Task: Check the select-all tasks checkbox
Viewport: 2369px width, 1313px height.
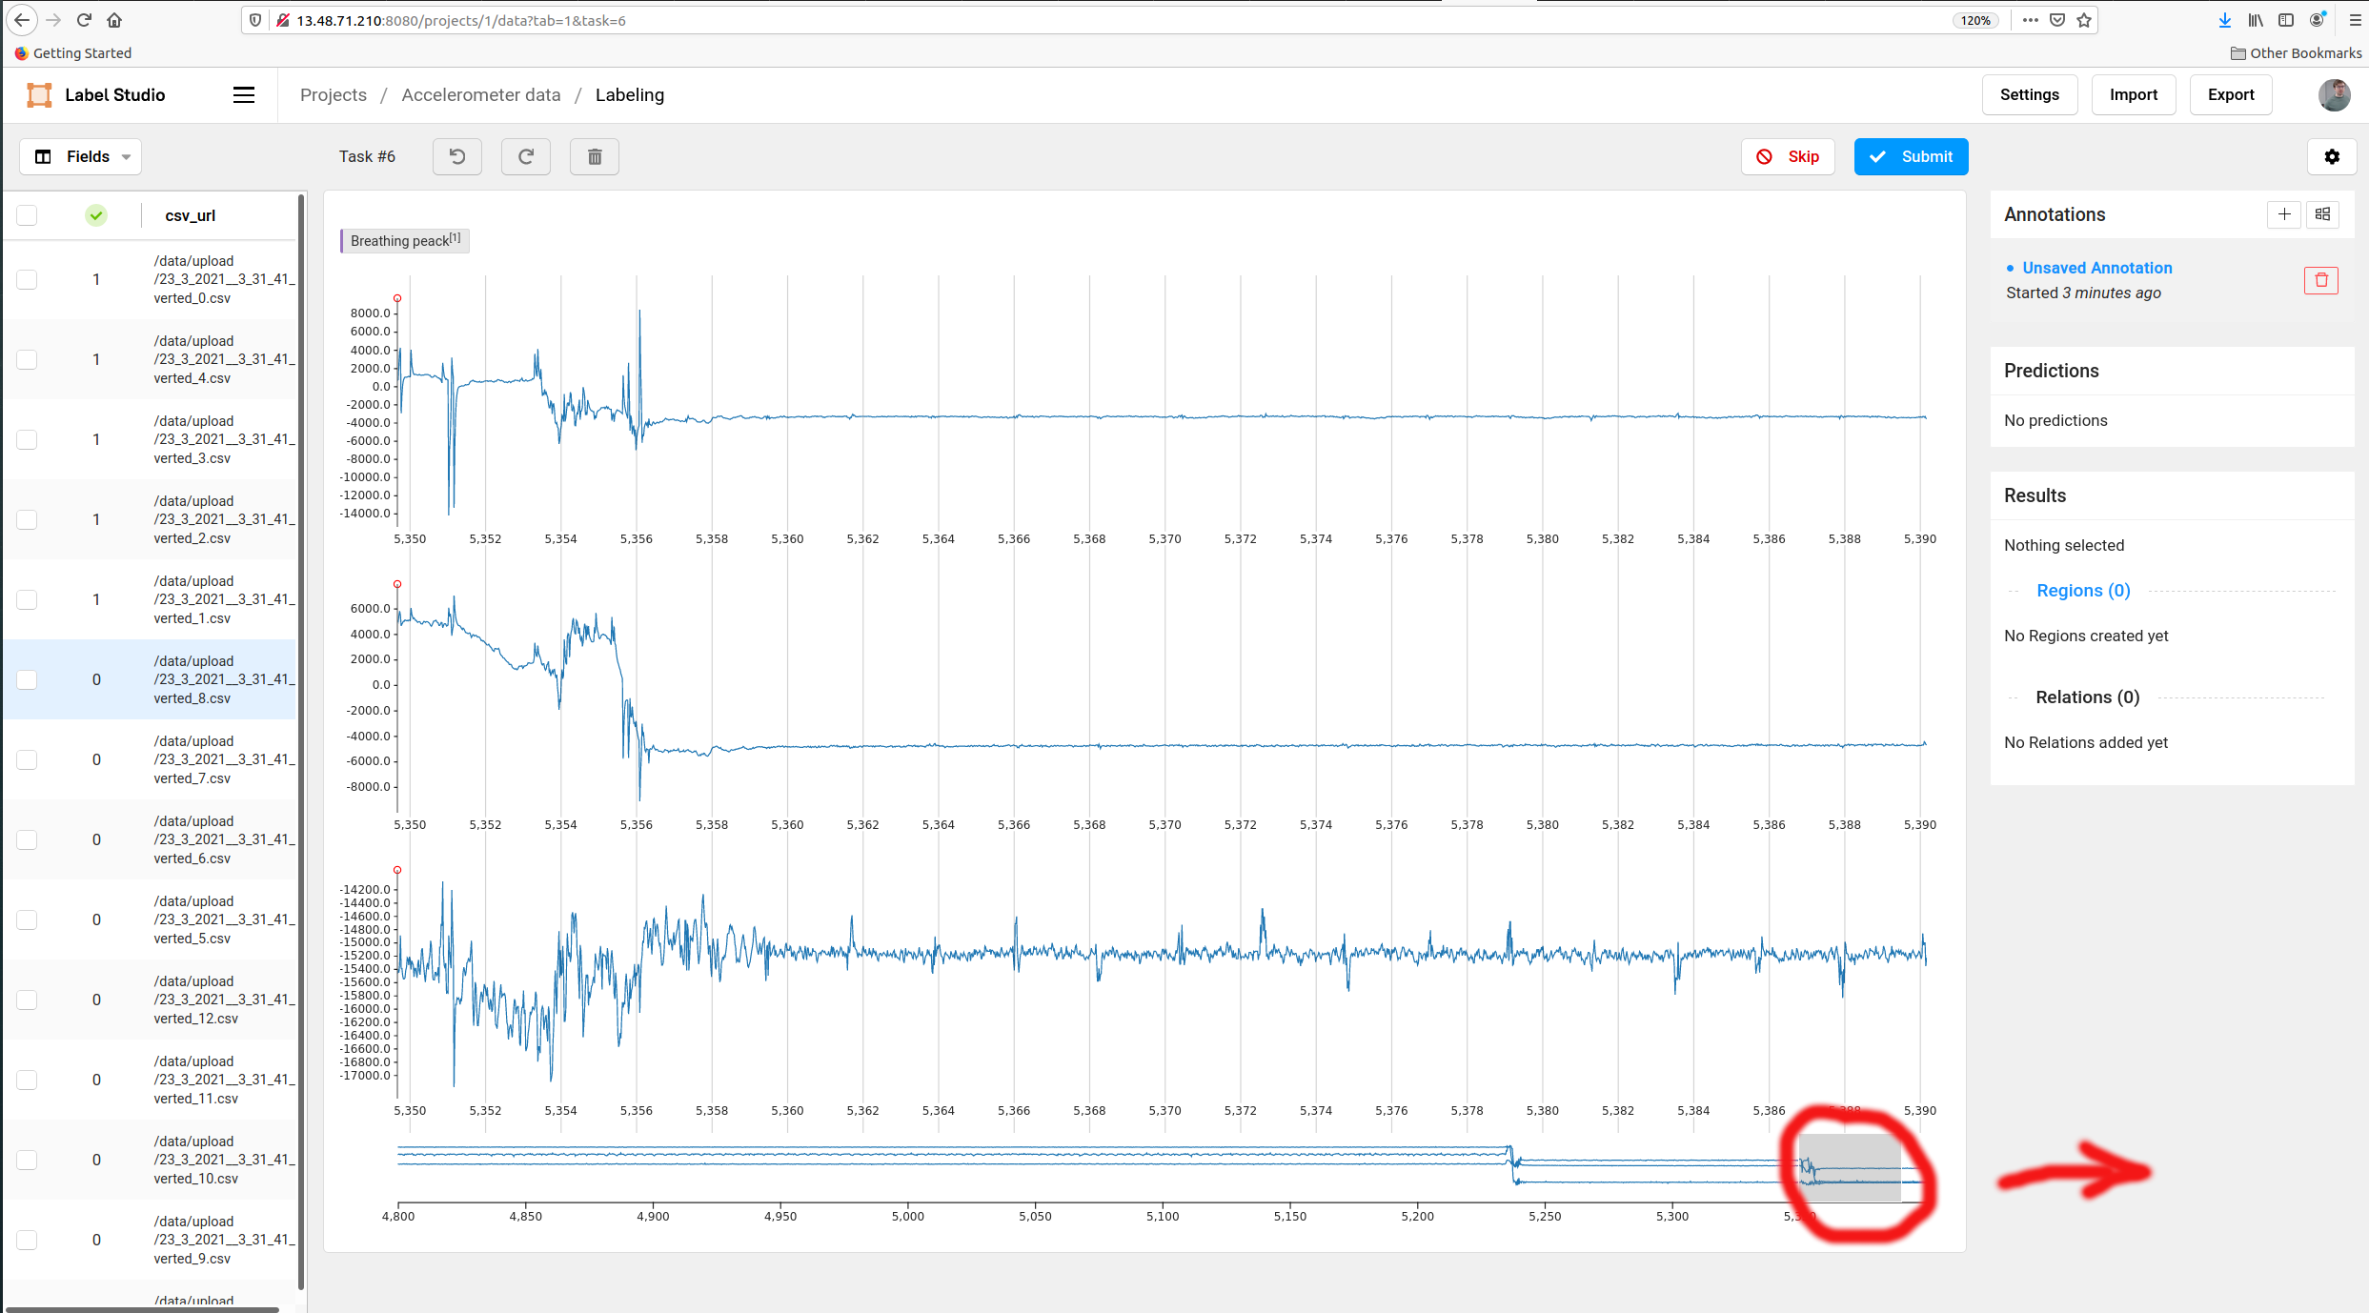Action: 26,214
